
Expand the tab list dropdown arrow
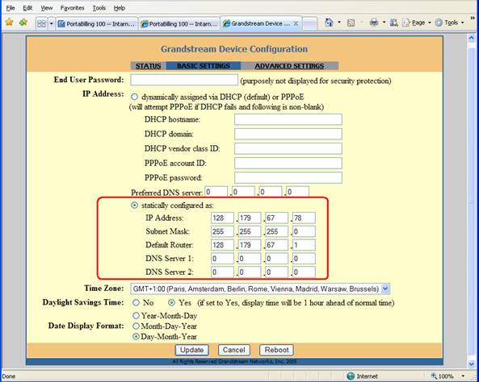coord(52,23)
